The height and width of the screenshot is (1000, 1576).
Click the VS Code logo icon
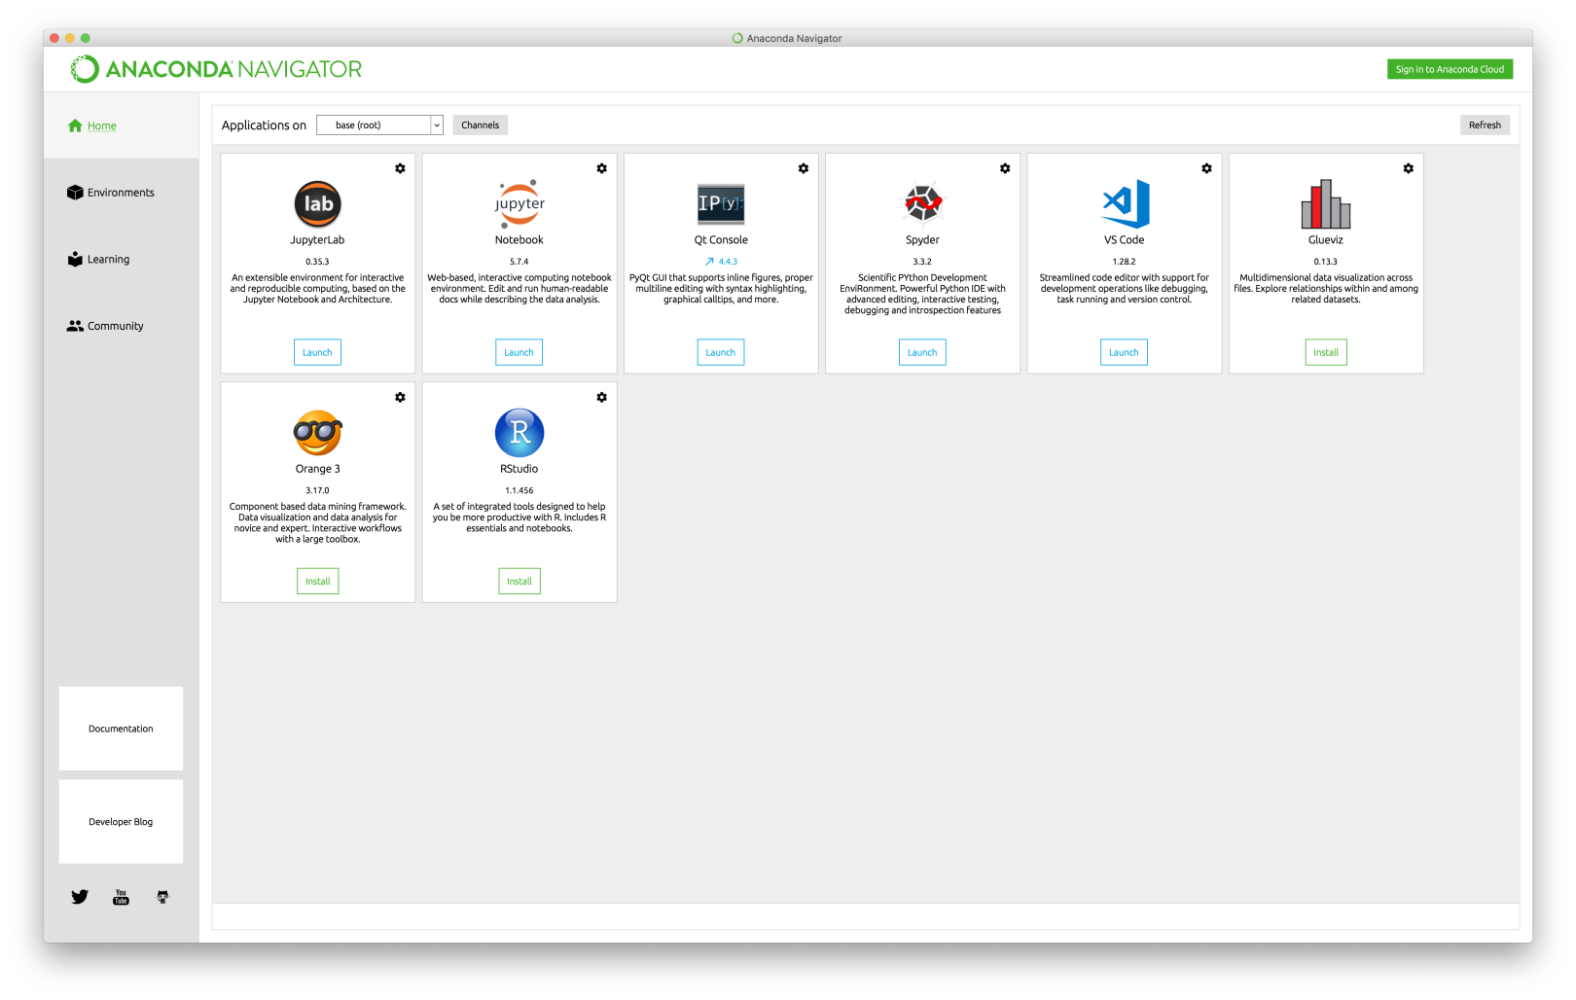[1125, 204]
